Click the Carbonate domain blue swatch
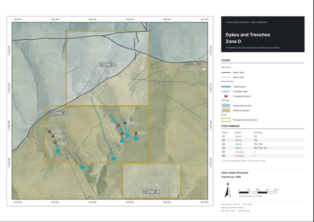 pyautogui.click(x=226, y=106)
